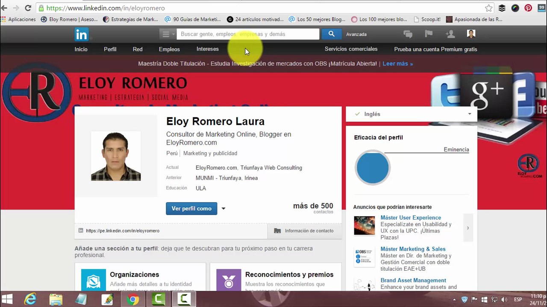The image size is (547, 307).
Task: Click the extension icon showing 99 badge
Action: (541, 8)
